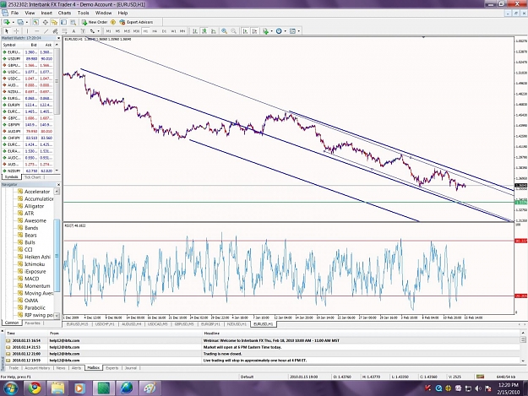
Task: Select the crosshair tool
Action: point(16,31)
